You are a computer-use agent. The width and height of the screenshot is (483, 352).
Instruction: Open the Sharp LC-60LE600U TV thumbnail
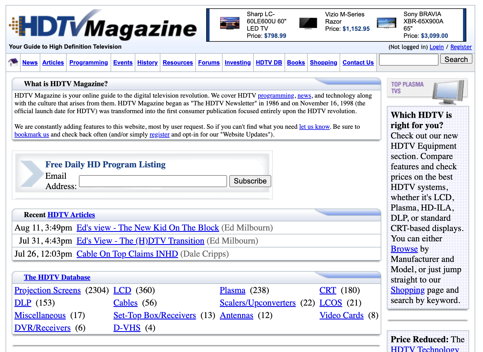(230, 23)
